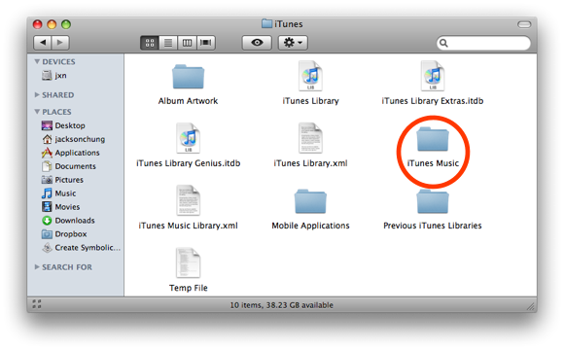Select iTunes Music Library.xml document icon
Screen dimensions: 564x350
[188, 200]
